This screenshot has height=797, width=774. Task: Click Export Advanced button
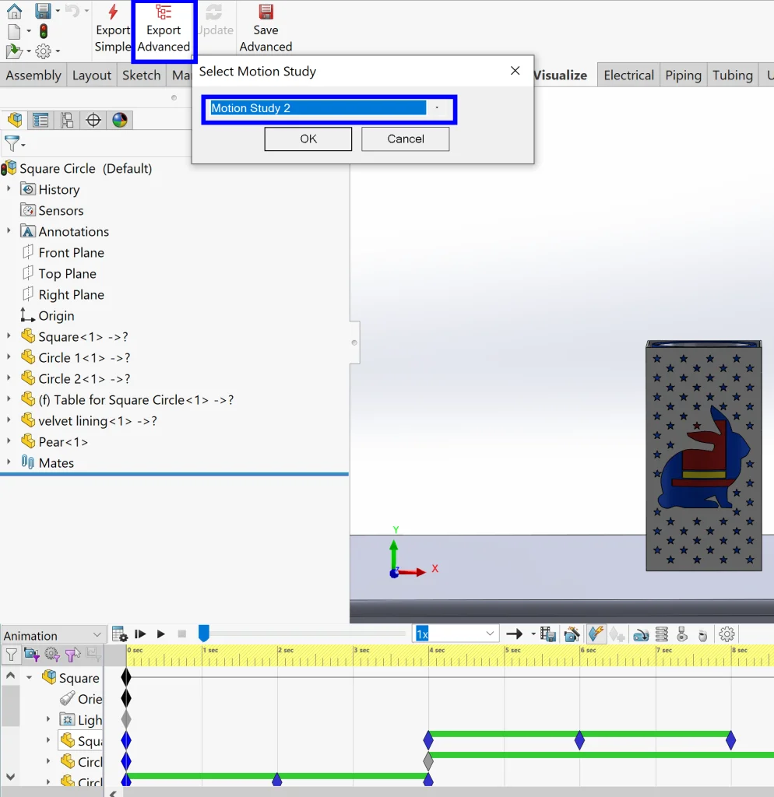tap(164, 30)
